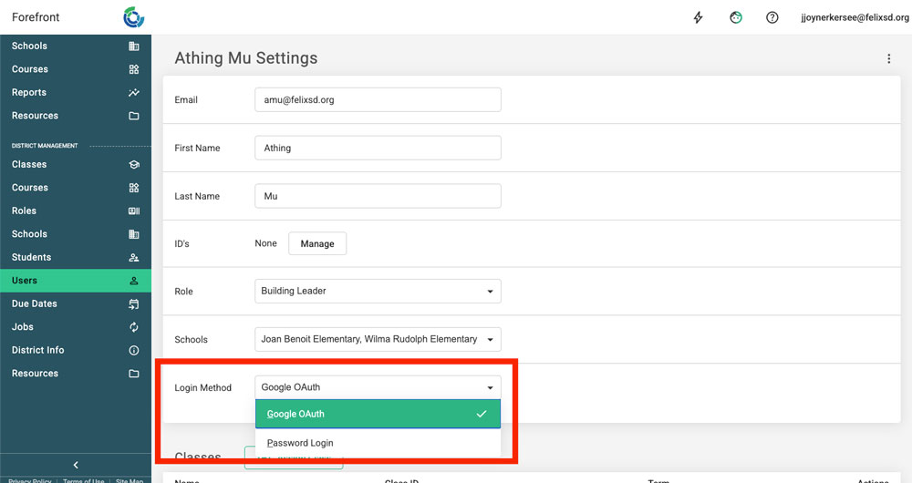Viewport: 912px width, 483px height.
Task: Click the lightning bolt icon in header
Action: [x=699, y=17]
